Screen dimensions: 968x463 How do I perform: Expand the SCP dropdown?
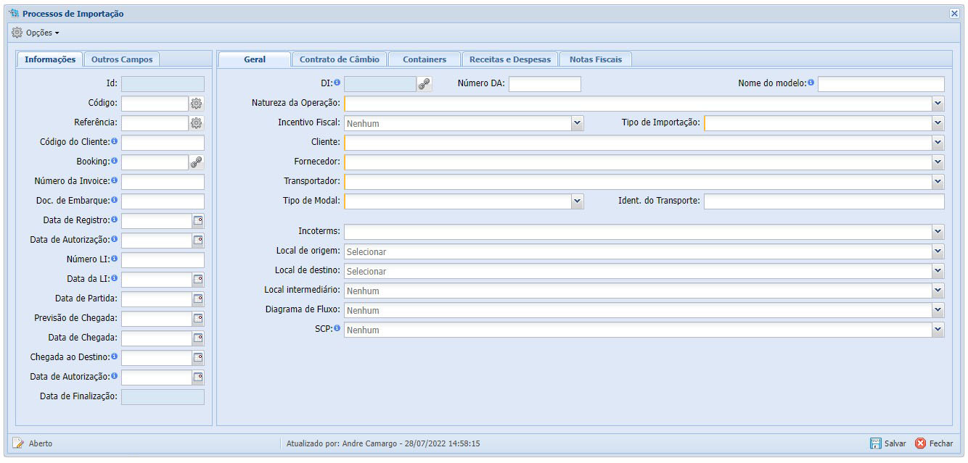(x=938, y=330)
